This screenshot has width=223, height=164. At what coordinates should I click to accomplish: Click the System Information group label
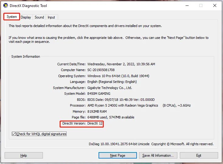click(26, 56)
